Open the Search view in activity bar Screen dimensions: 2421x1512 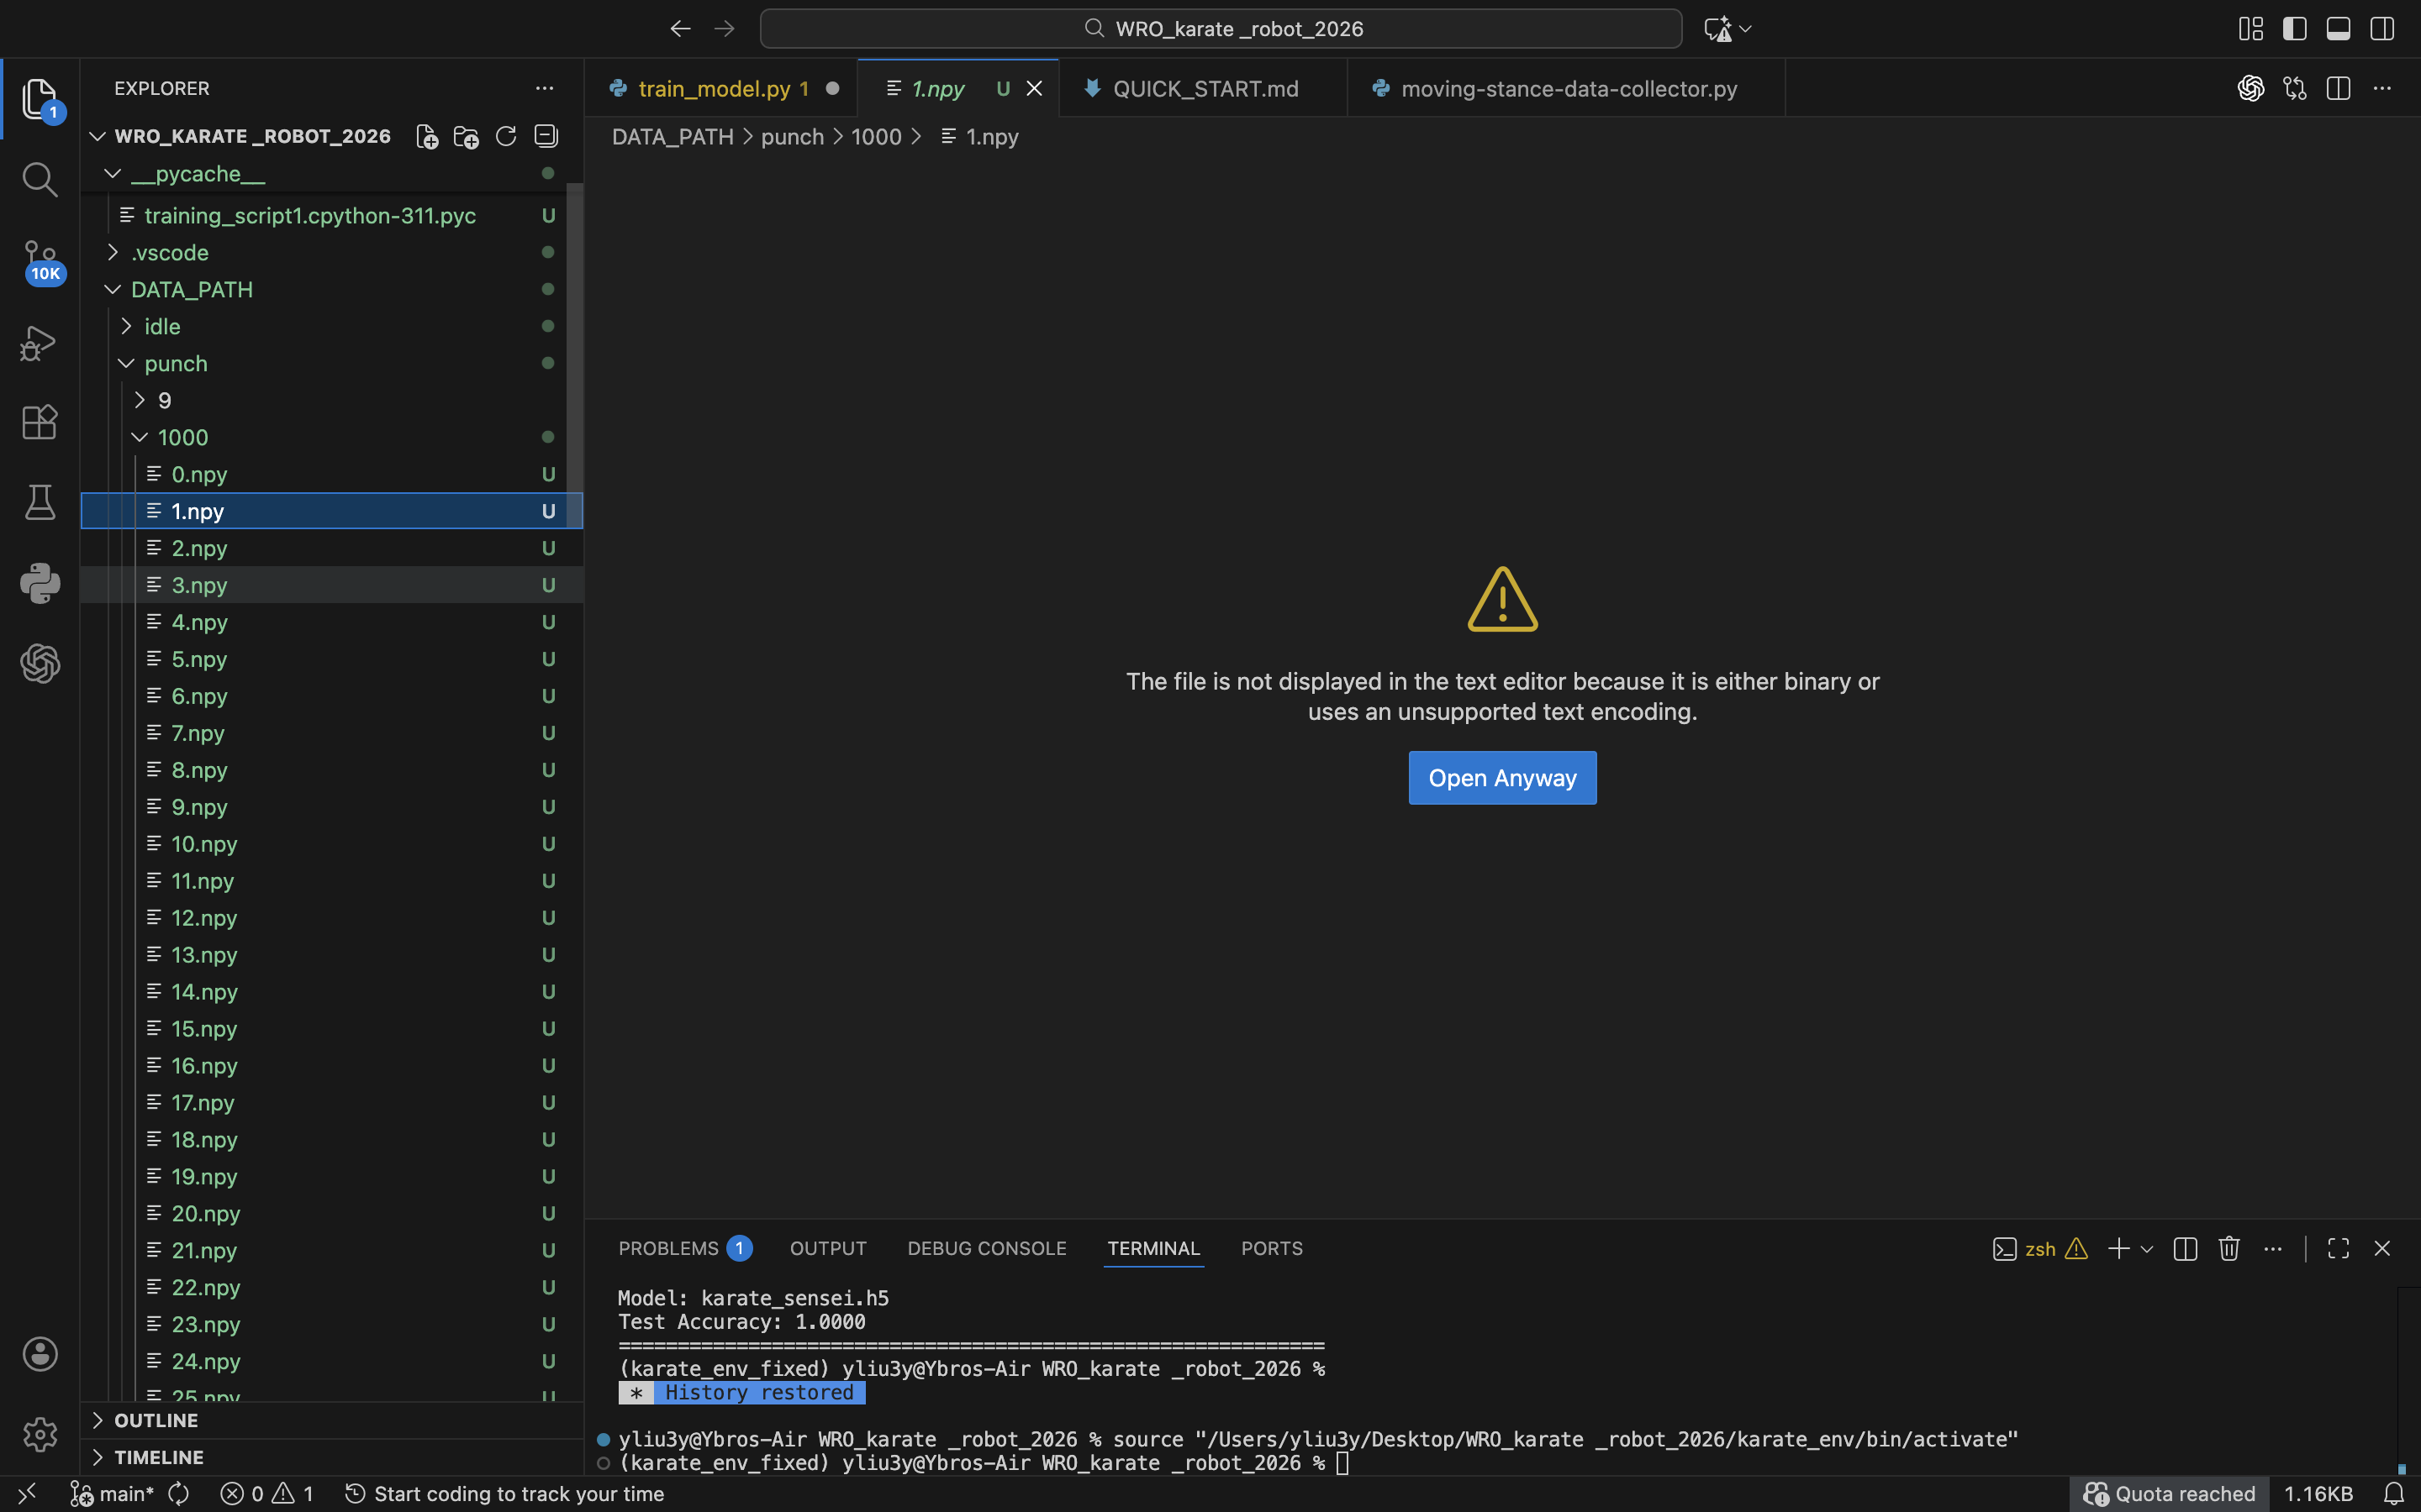click(x=40, y=180)
